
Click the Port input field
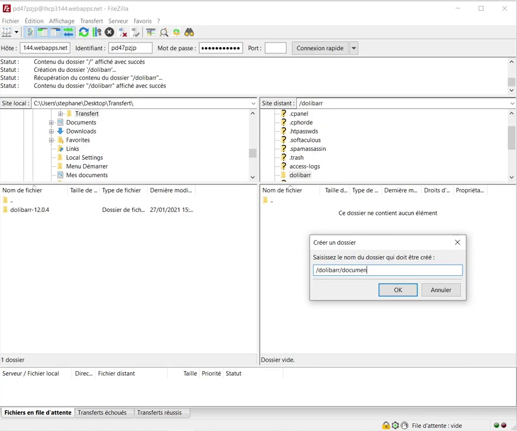pyautogui.click(x=275, y=48)
